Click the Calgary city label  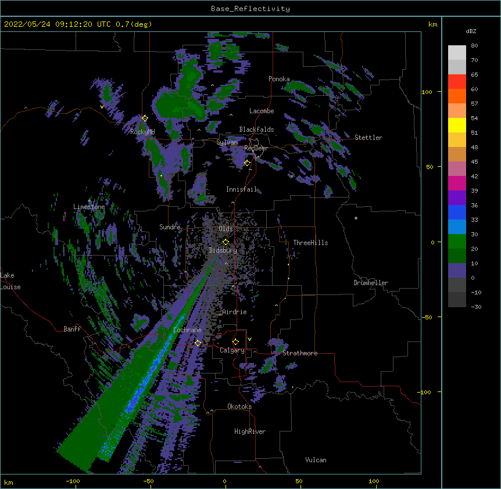(232, 350)
